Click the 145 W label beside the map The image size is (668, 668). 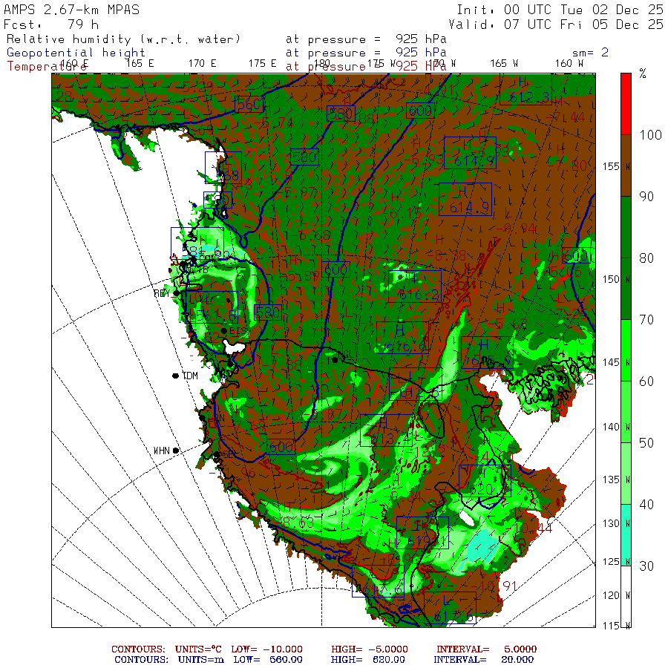pyautogui.click(x=617, y=362)
